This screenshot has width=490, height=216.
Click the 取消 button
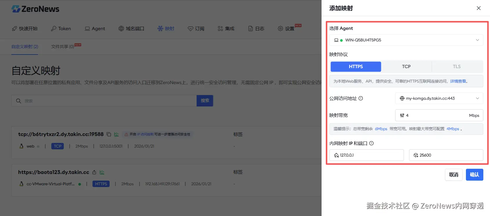tap(454, 175)
